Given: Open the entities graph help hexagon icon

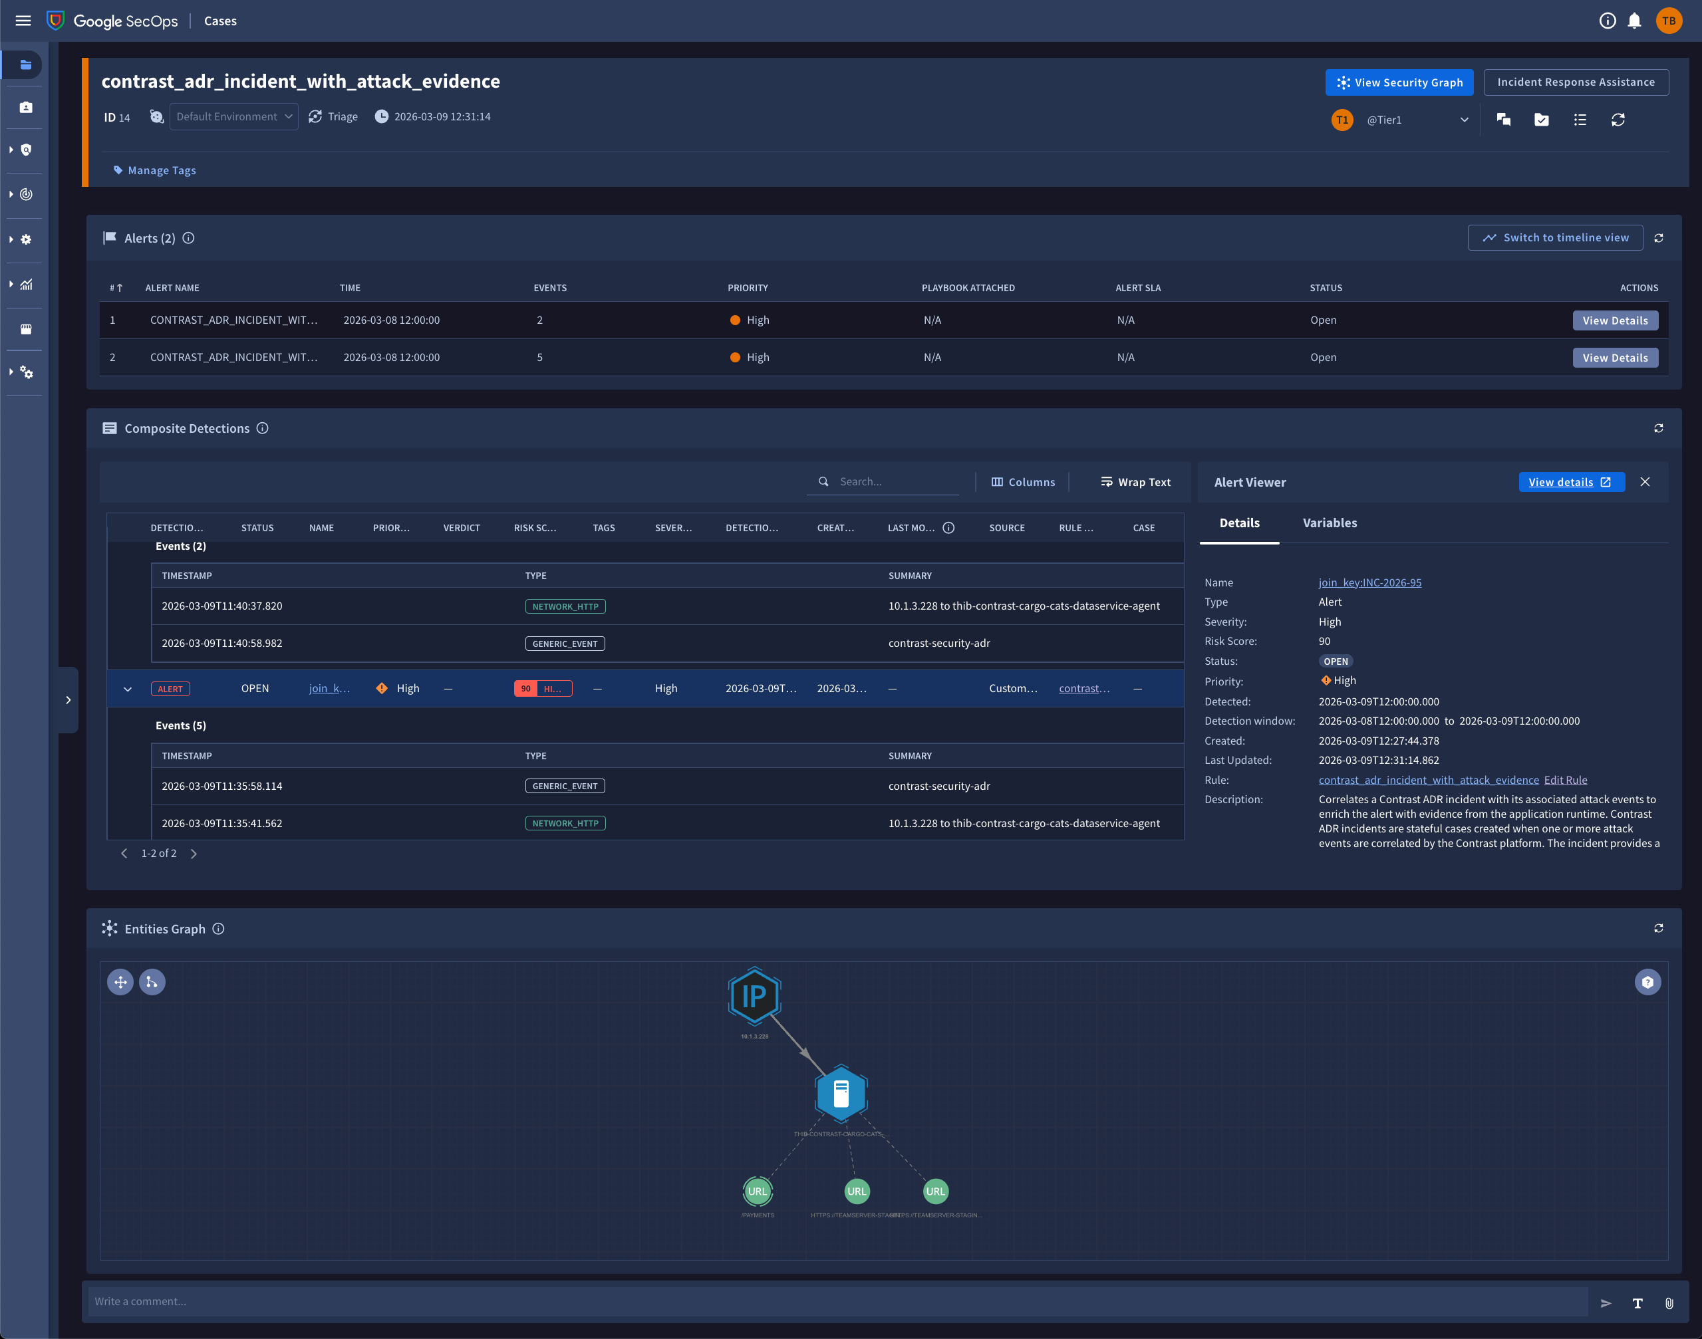Looking at the screenshot, I should point(1648,982).
